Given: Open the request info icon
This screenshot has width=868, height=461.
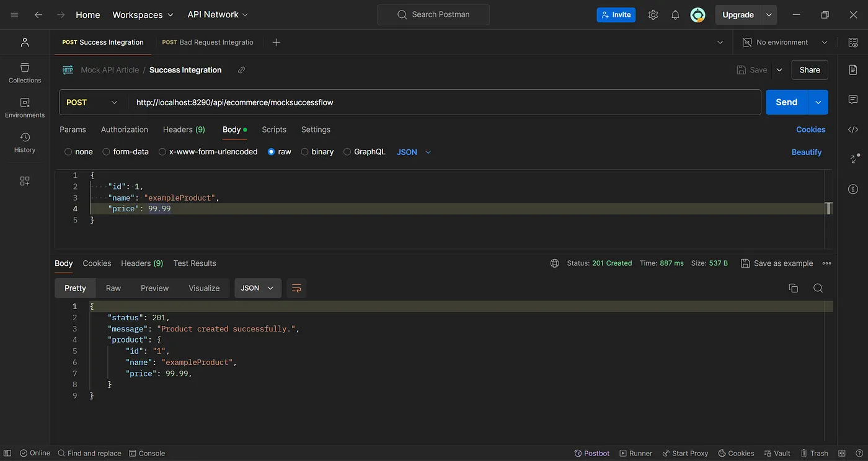Looking at the screenshot, I should [x=853, y=189].
